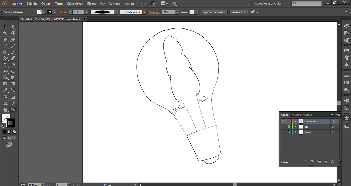Select the Eyedropper tool
The height and width of the screenshot is (186, 351).
click(x=5, y=90)
